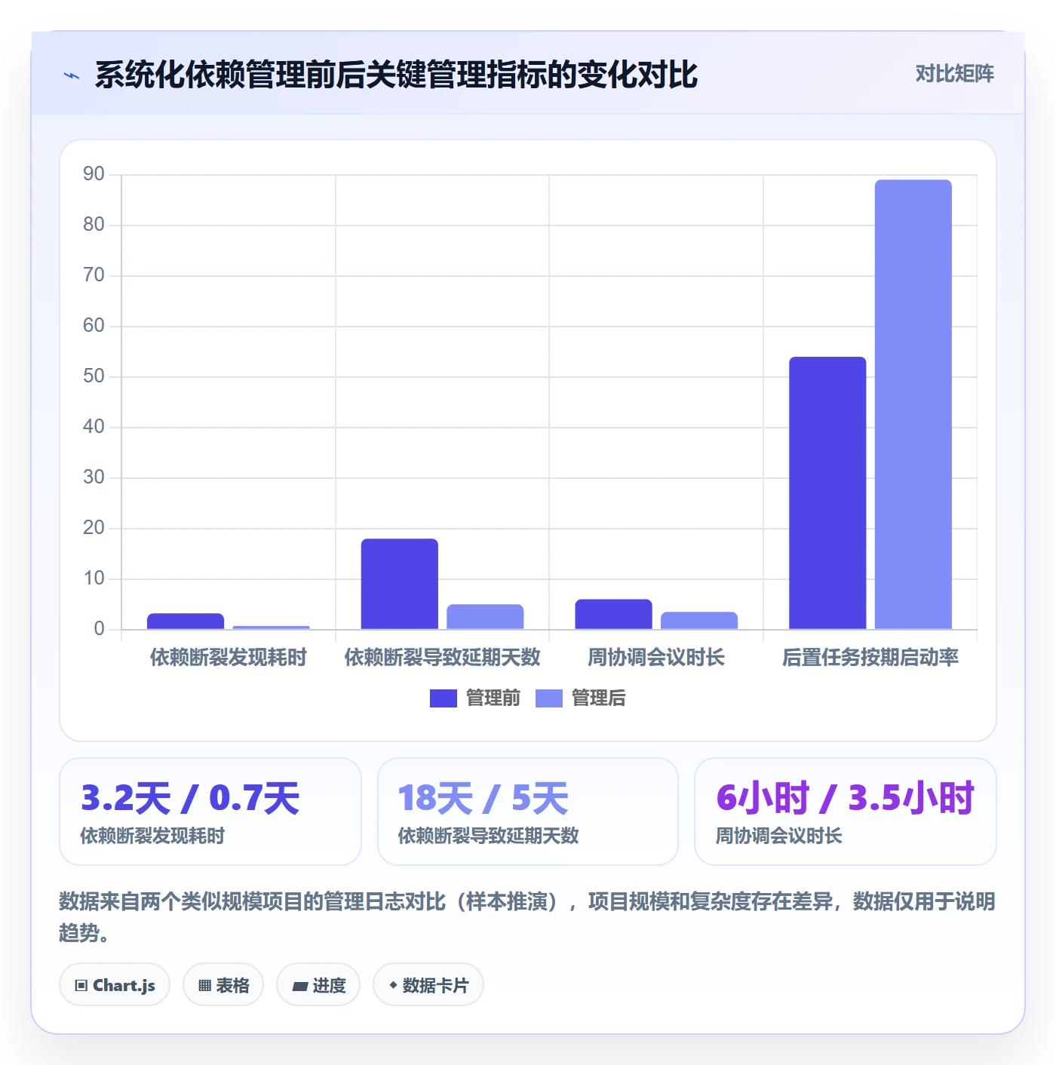Click the 管理前 bar for 后置任务按期启动率
The image size is (1056, 1065).
click(827, 493)
